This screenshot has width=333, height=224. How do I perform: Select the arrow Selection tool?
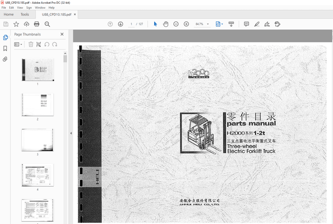coord(155,24)
